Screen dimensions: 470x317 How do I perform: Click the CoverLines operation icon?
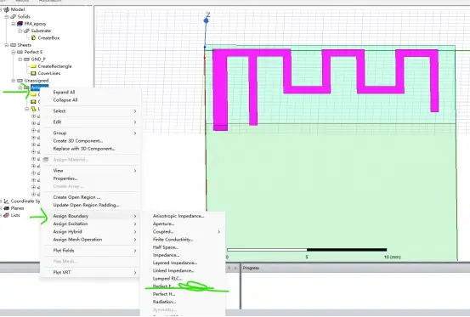click(34, 73)
